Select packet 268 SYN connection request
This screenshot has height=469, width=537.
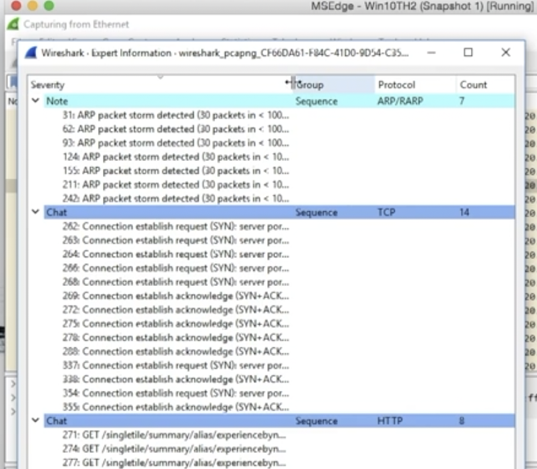(176, 282)
